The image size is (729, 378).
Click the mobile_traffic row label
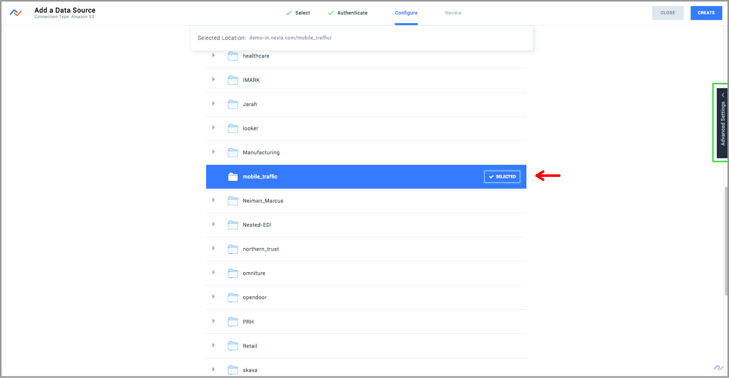point(260,176)
